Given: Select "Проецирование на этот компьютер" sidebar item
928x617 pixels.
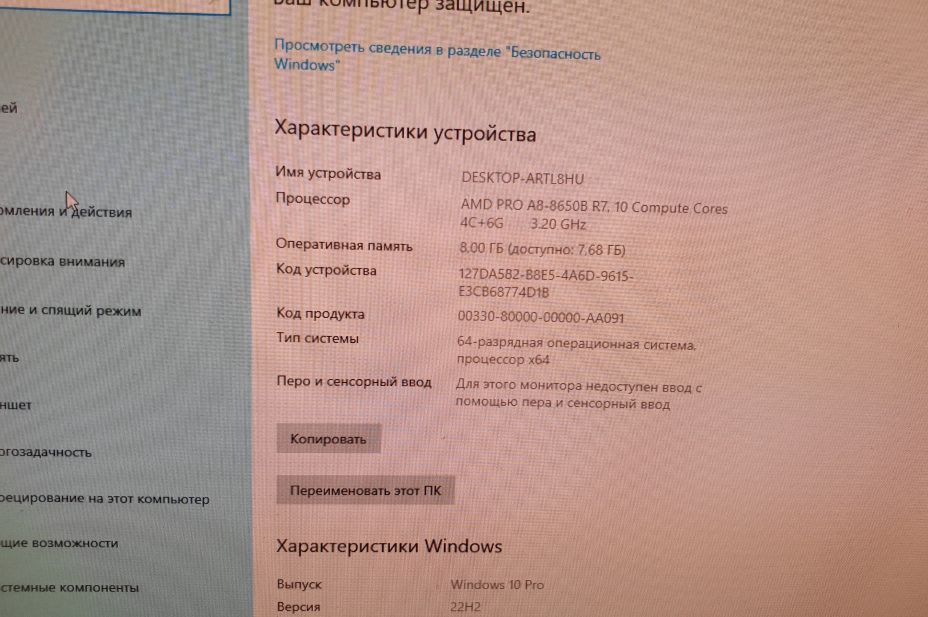Looking at the screenshot, I should coord(105,499).
